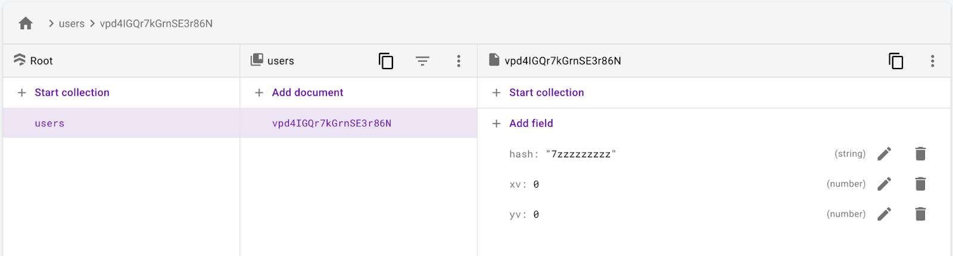Copy the users collection path icon
The width and height of the screenshot is (953, 256).
(386, 61)
